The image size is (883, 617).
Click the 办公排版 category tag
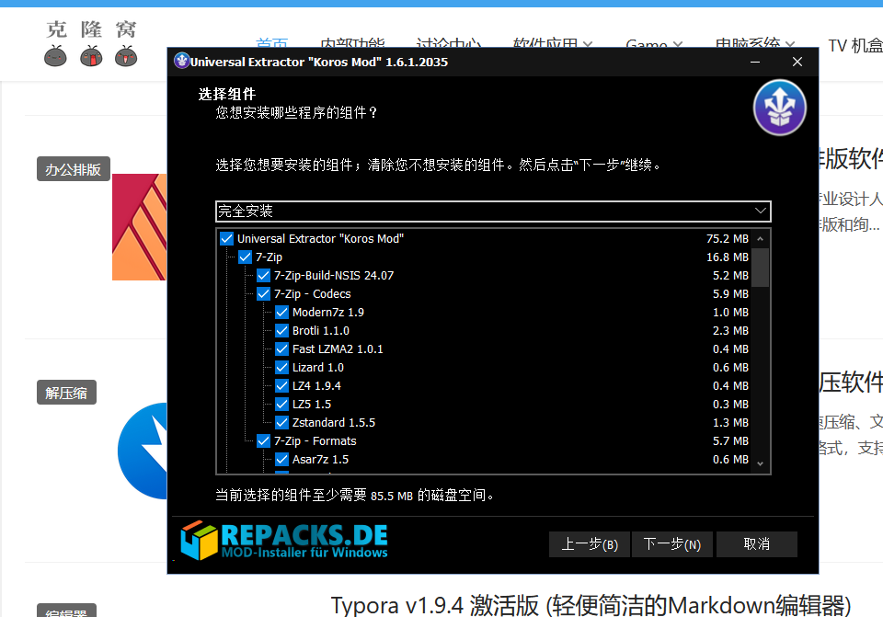74,169
